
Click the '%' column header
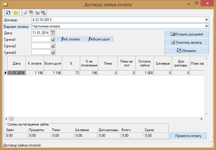pos(71,63)
